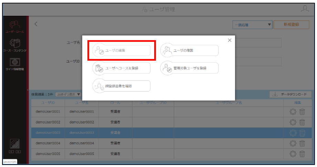Click the trash icon for demoUser0002

pyautogui.click(x=302, y=122)
